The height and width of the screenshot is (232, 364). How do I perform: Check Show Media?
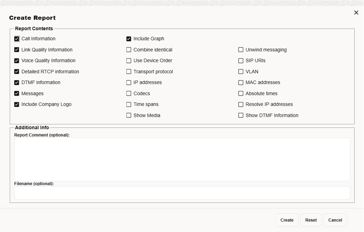(129, 115)
